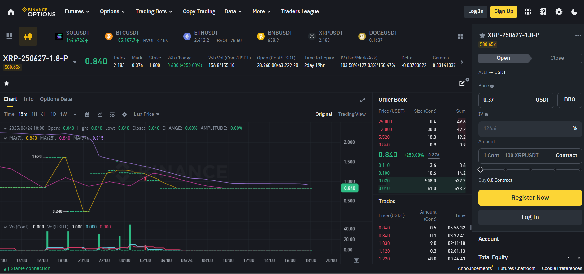Open Traders League menu item
584x274 pixels.
tap(300, 11)
